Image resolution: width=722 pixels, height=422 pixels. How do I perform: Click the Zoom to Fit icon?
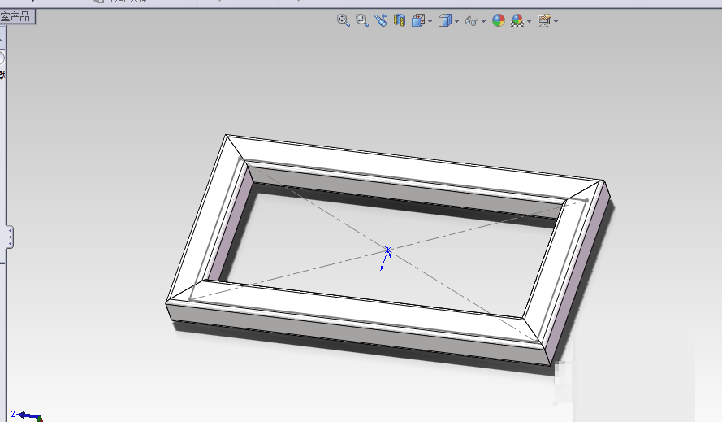(343, 20)
